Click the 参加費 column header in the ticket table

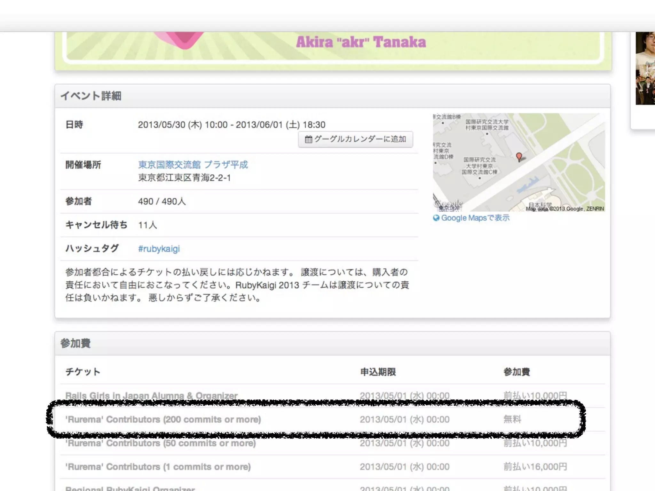pyautogui.click(x=517, y=372)
